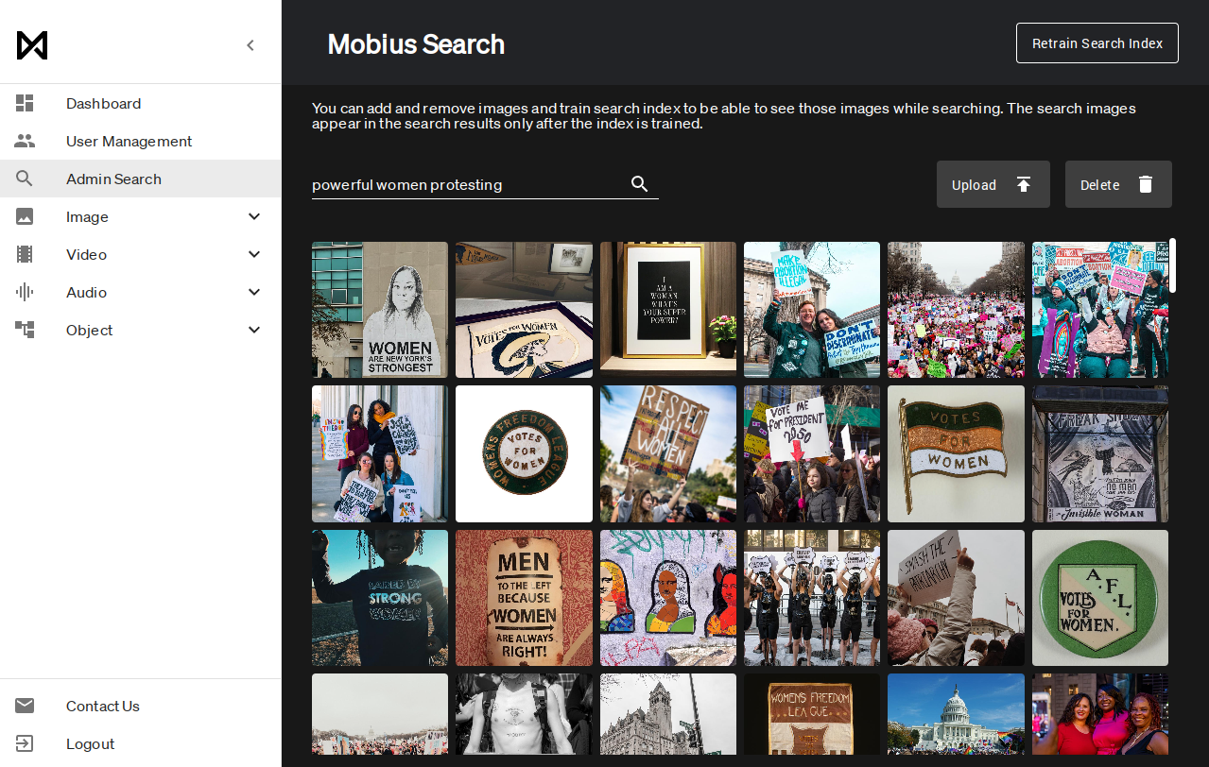Click the Logout exit icon
This screenshot has height=767, width=1209.
click(x=25, y=743)
